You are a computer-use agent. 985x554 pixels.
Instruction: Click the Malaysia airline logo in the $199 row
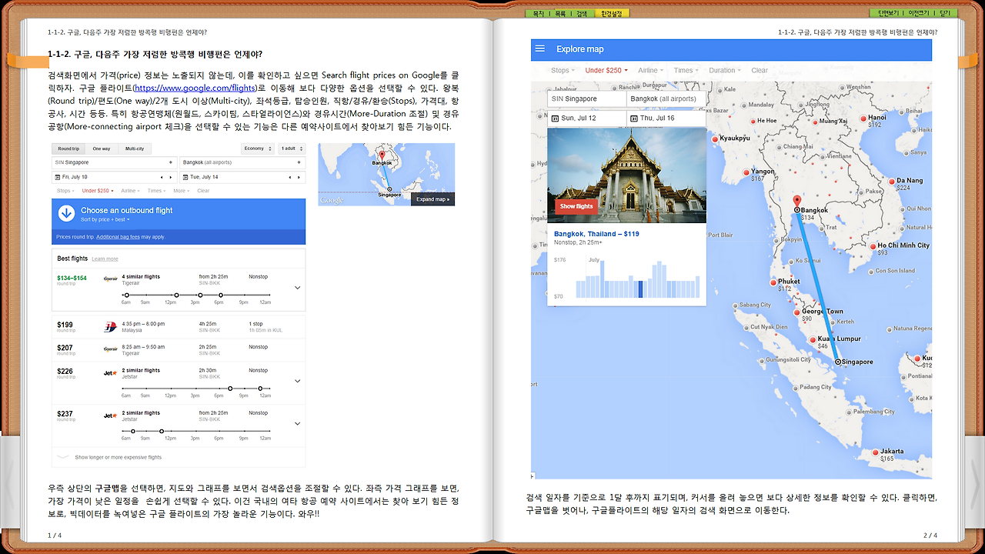coord(110,327)
